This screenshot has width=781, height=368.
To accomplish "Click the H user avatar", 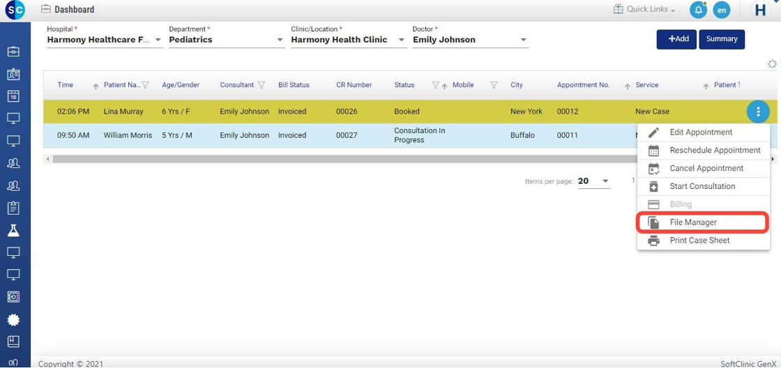I will tap(760, 10).
